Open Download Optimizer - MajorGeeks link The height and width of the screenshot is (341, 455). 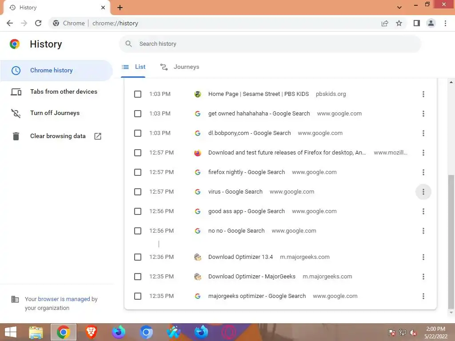click(x=252, y=277)
